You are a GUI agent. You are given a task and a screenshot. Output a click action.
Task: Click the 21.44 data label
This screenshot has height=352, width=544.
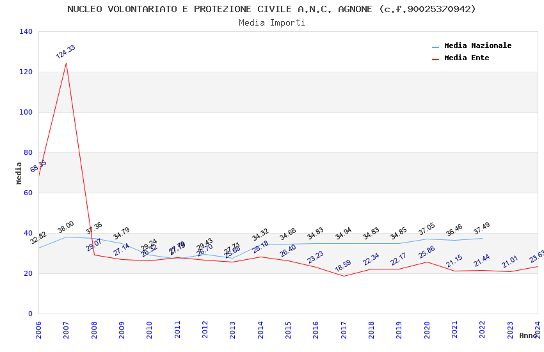[x=481, y=260]
